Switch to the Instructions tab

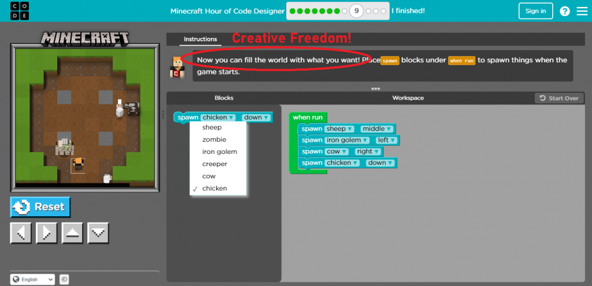click(200, 39)
